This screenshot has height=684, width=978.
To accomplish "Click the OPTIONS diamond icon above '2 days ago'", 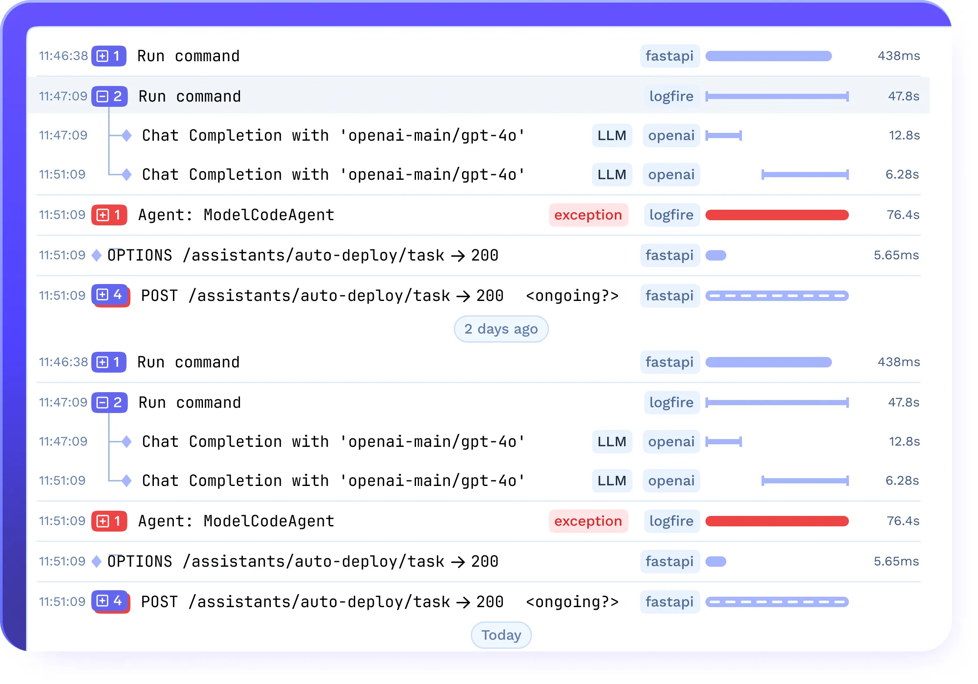I will (97, 255).
